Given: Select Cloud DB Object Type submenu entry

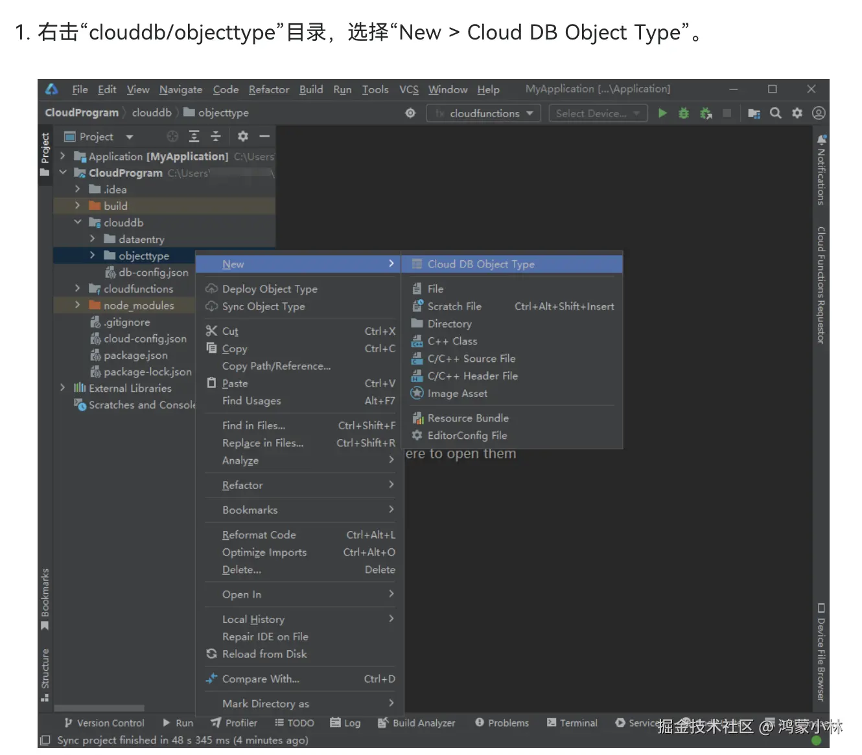Looking at the screenshot, I should tap(512, 264).
